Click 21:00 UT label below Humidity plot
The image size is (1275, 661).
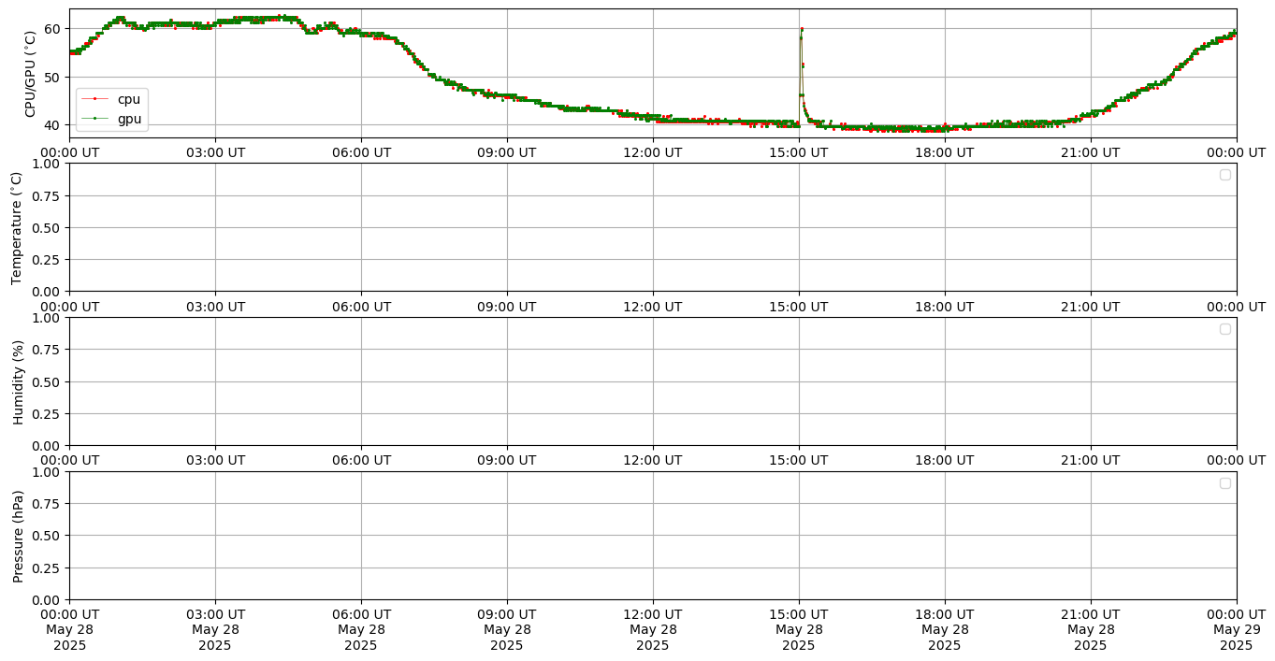point(1091,460)
